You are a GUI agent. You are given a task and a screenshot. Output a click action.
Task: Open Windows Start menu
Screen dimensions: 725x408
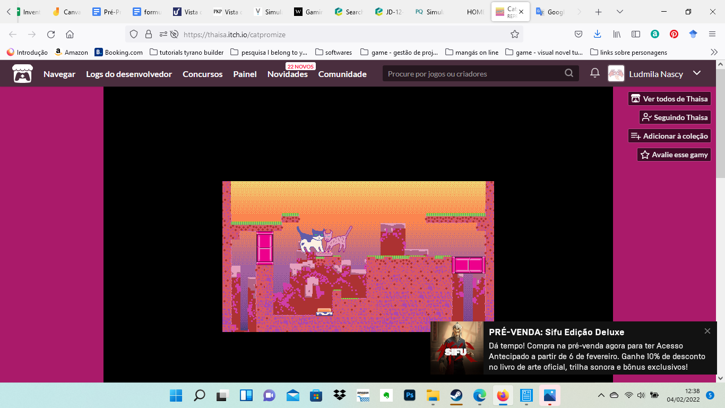pos(176,395)
